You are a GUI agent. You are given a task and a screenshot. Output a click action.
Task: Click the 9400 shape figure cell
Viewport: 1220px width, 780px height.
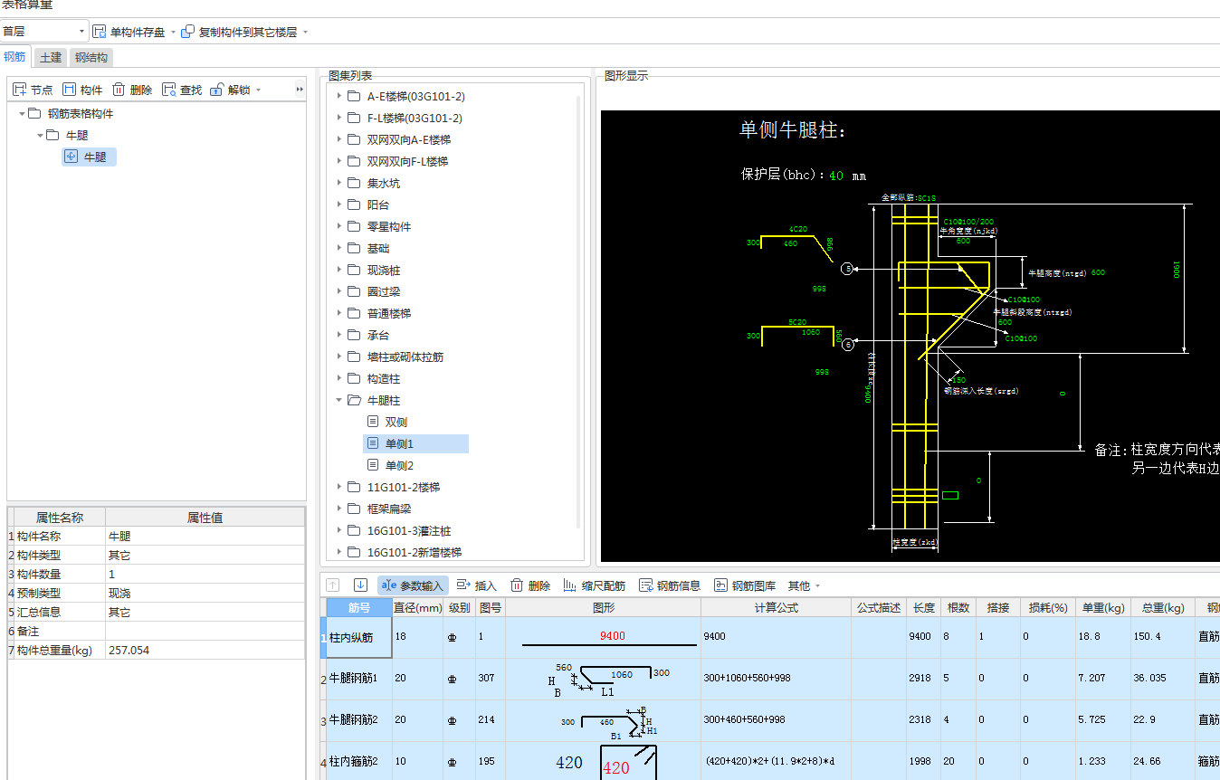[603, 637]
